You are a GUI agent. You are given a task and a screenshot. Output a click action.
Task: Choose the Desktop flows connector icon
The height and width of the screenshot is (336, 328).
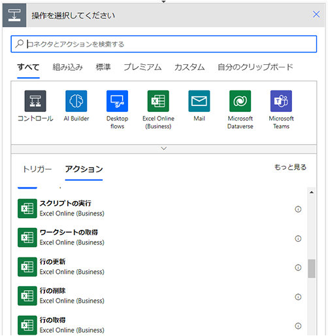117,101
